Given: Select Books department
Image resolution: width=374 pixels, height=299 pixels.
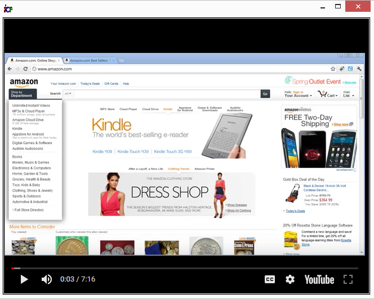Looking at the screenshot, I should [17, 157].
